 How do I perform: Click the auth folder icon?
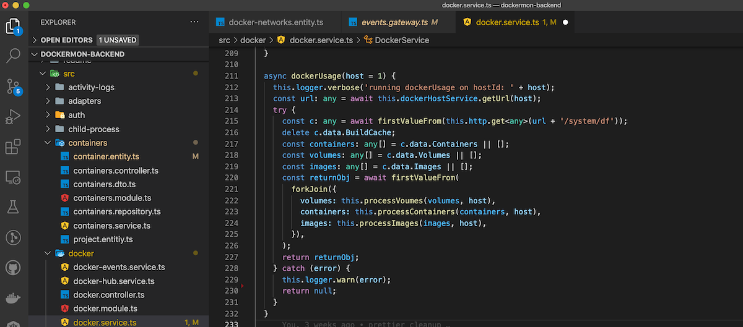pos(59,115)
